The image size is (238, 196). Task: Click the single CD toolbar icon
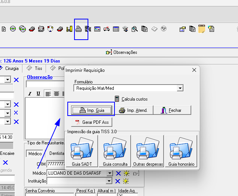coord(13,29)
